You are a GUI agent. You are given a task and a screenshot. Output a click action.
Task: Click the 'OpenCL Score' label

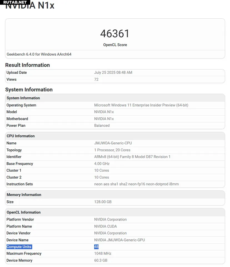[115, 45]
